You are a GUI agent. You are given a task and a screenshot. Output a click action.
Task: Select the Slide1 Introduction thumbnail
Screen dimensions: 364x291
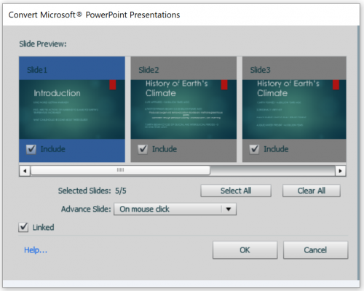[72, 109]
